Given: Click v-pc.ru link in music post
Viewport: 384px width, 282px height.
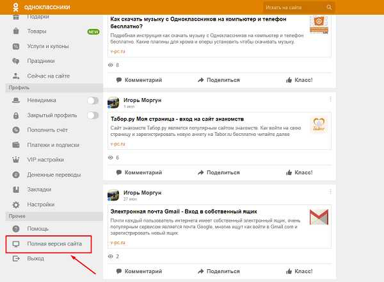Looking at the screenshot, I should (x=118, y=51).
